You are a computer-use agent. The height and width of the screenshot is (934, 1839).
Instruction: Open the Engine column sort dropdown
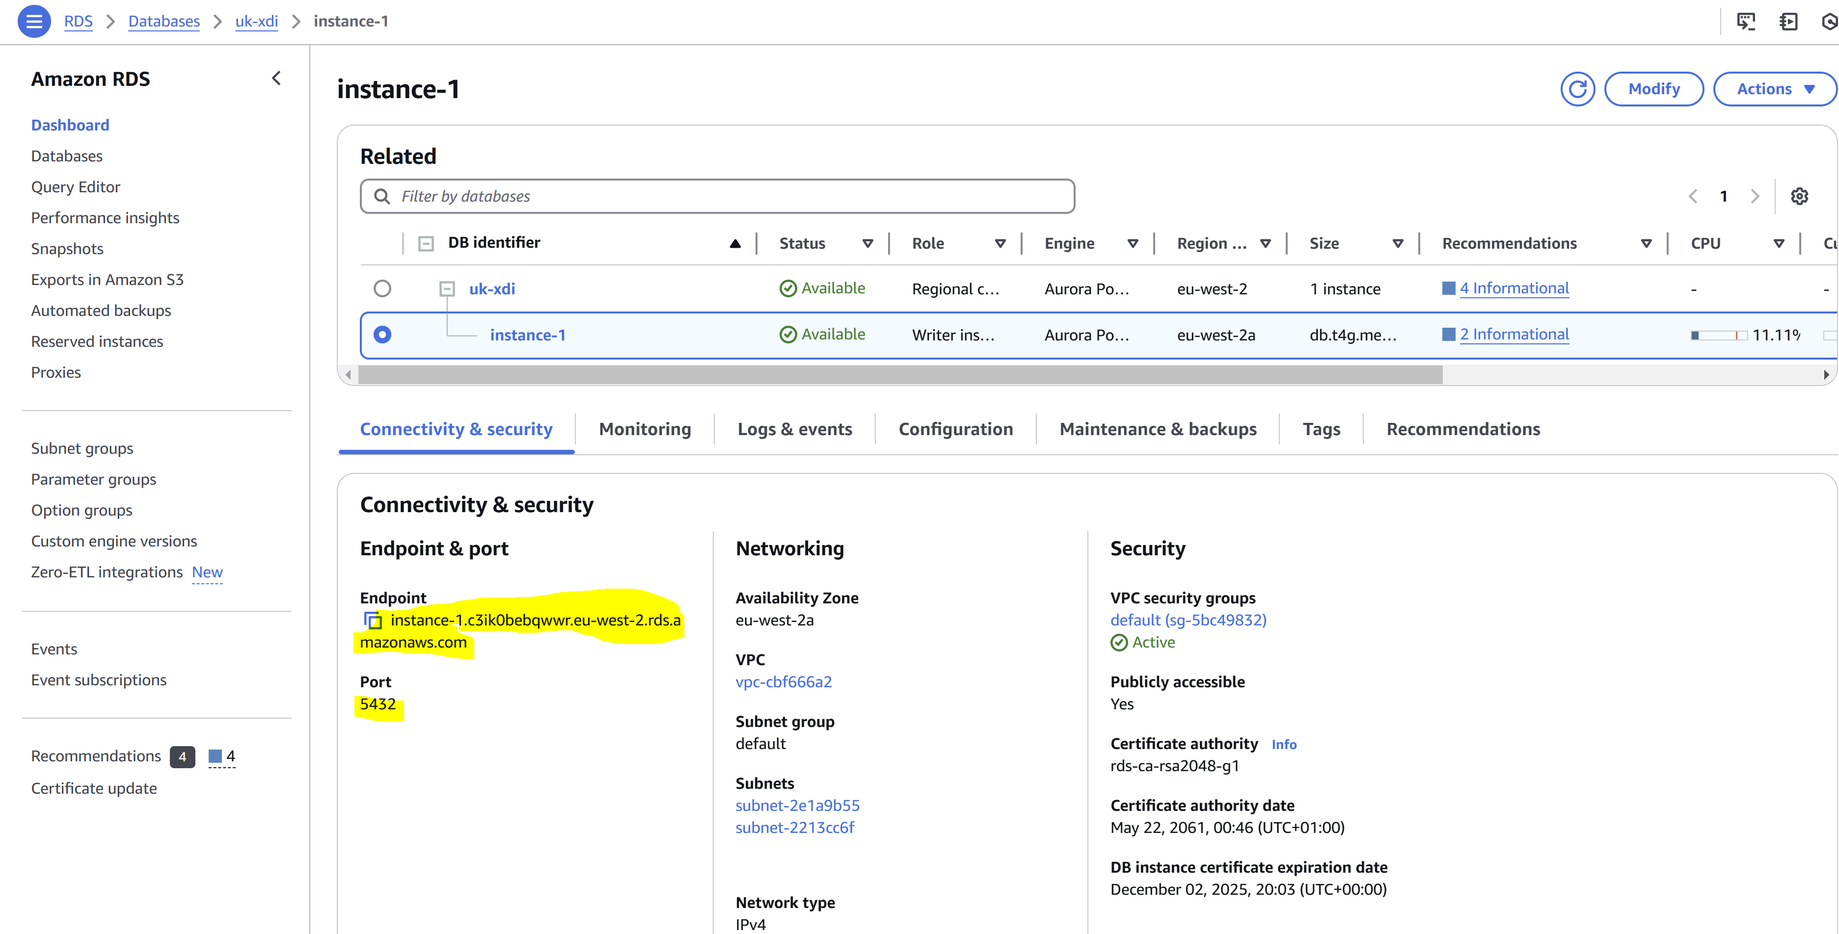point(1132,243)
